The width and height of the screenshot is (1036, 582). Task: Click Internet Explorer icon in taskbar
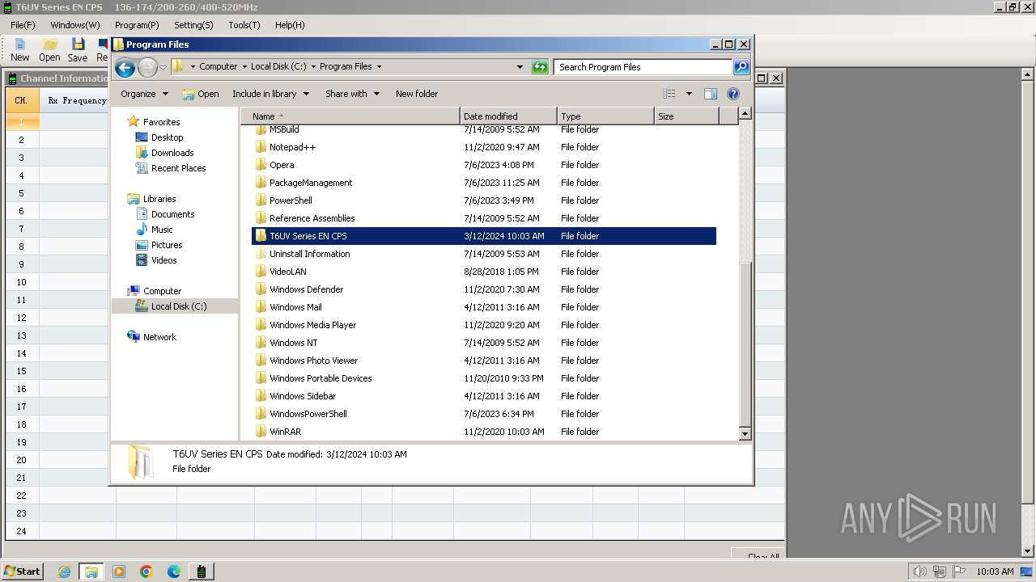[x=64, y=571]
